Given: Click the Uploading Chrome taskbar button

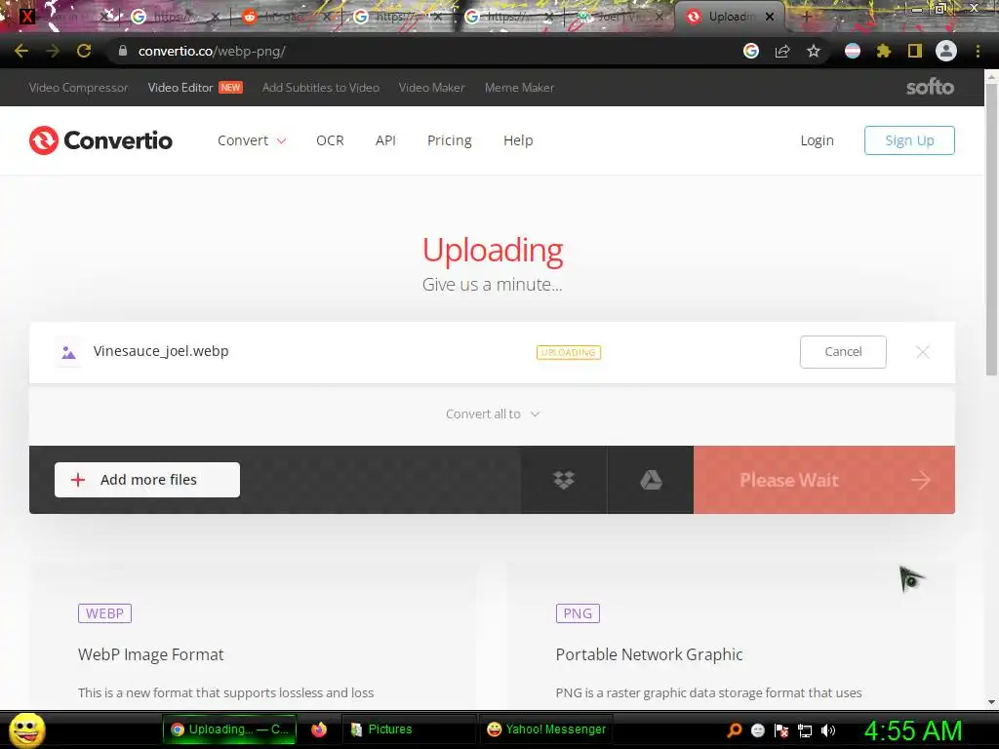Looking at the screenshot, I should [x=229, y=729].
